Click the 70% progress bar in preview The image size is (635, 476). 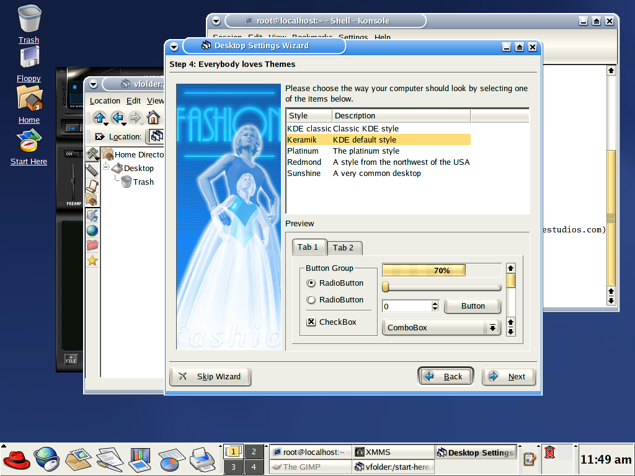coord(442,270)
